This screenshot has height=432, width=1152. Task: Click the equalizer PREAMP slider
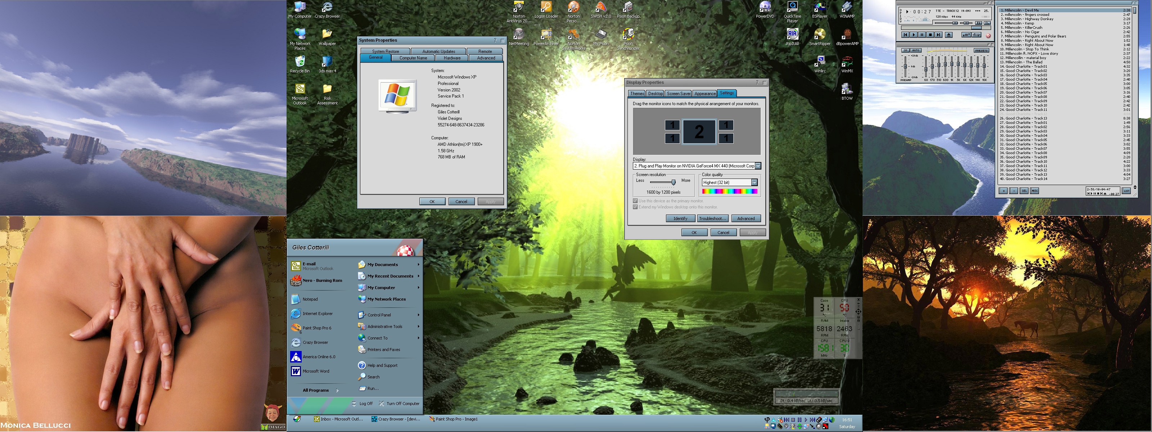906,67
